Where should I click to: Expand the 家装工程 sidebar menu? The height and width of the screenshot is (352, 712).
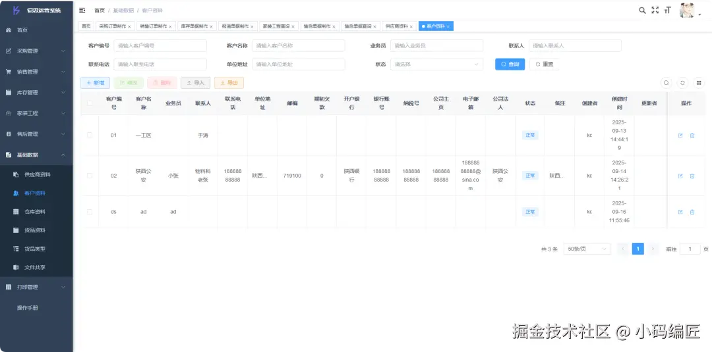tap(36, 113)
